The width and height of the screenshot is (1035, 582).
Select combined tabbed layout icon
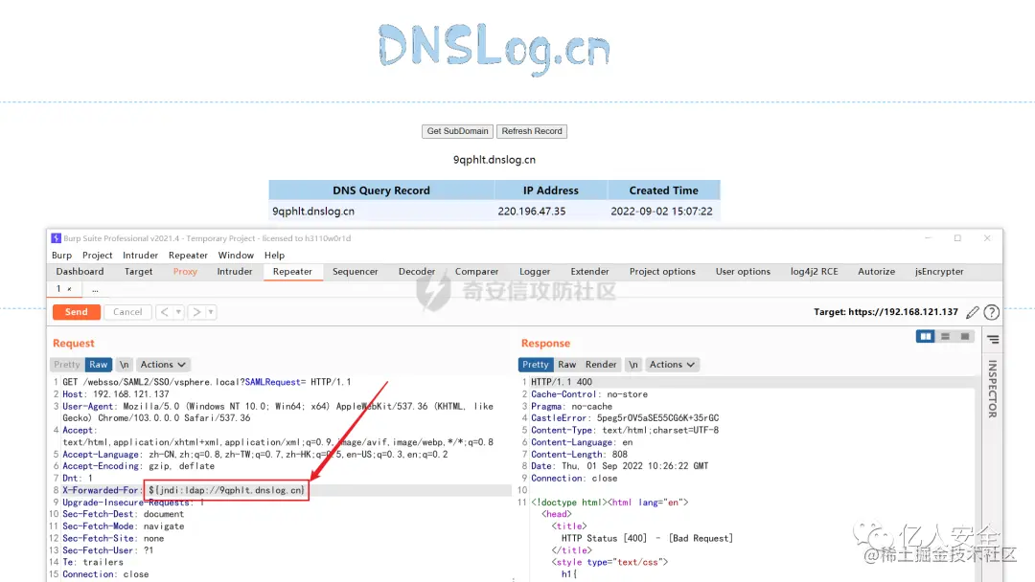click(x=965, y=336)
